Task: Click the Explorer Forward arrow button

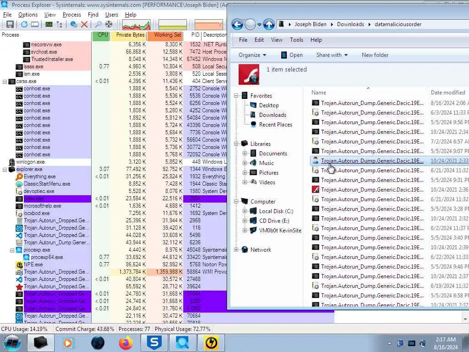Action: 251,25
